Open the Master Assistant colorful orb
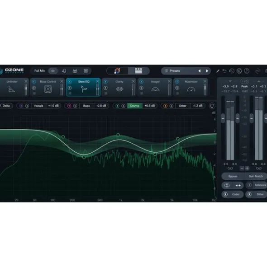This screenshot has width=267, height=267. tap(117, 71)
